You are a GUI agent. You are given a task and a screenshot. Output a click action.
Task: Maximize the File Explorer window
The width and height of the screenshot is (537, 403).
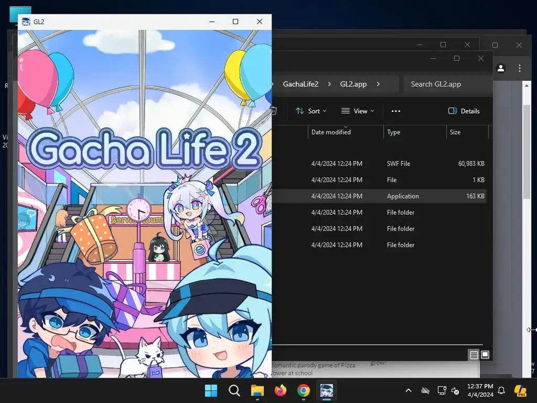tap(457, 58)
